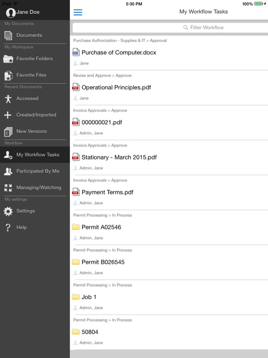This screenshot has width=268, height=358.
Task: Select the Payment Terms.pdf task
Action: 107,192
